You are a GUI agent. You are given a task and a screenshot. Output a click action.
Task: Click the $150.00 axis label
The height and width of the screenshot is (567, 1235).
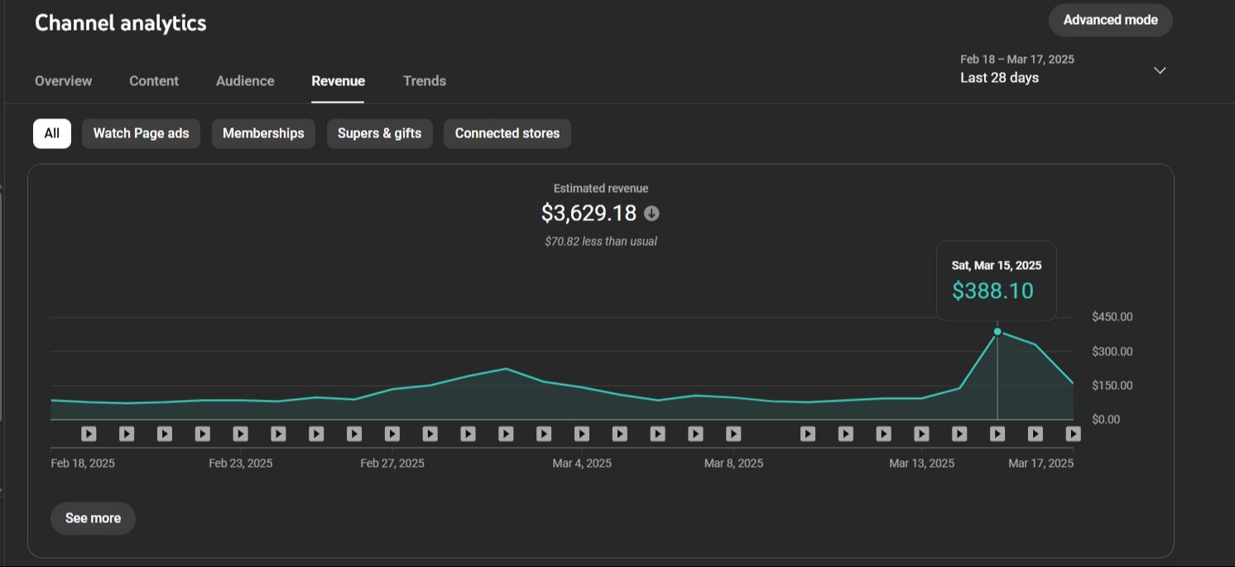pyautogui.click(x=1112, y=386)
